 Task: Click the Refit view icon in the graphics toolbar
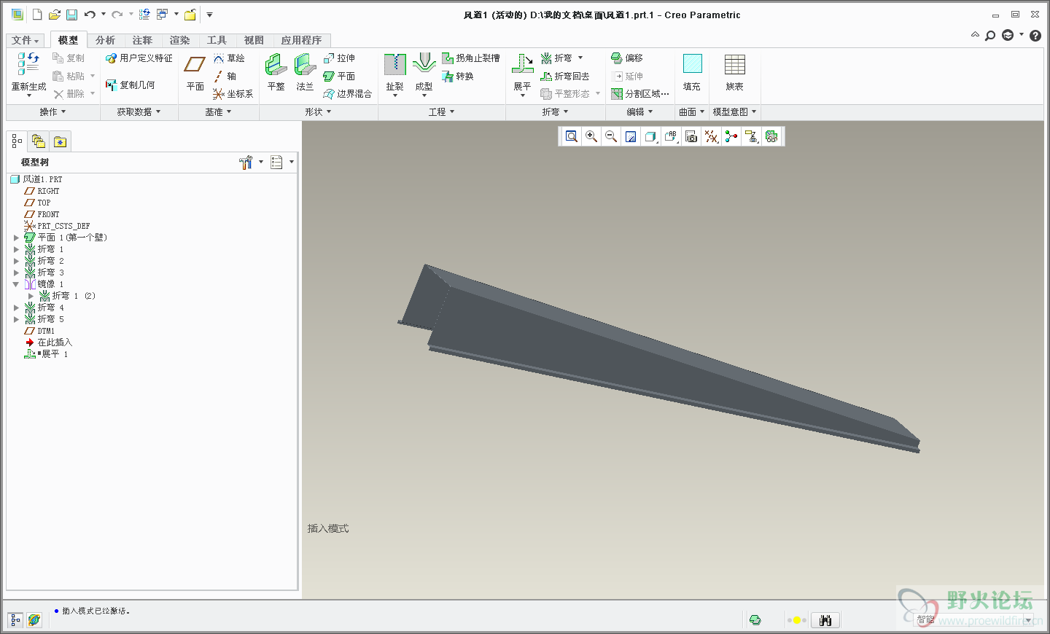click(572, 136)
